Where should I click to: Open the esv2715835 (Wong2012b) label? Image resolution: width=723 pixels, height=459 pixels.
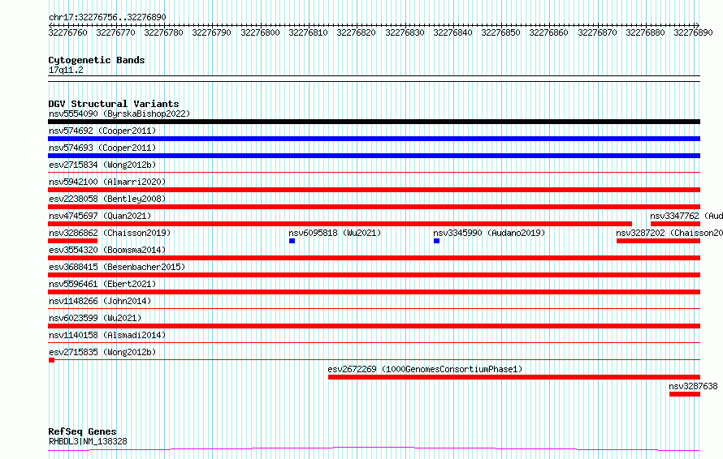point(102,352)
